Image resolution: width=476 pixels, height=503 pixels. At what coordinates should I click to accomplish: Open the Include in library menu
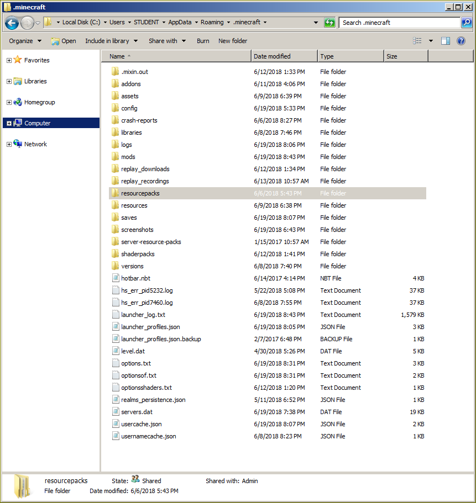tap(112, 41)
